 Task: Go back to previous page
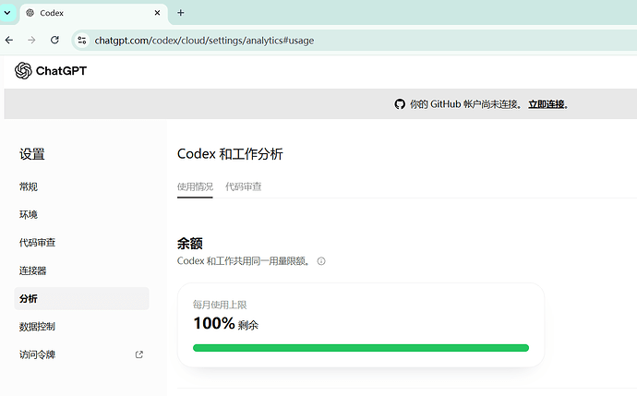9,41
